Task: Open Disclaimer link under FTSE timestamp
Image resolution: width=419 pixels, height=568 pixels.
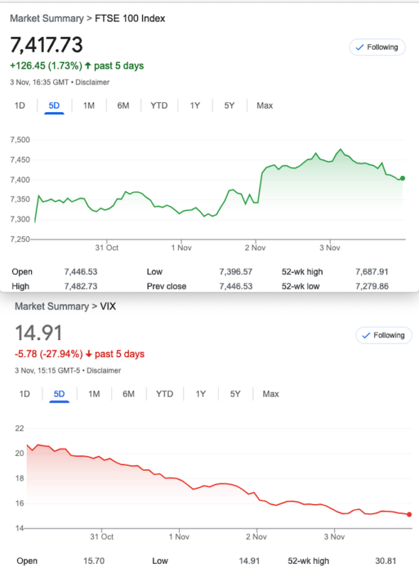Action: click(92, 82)
